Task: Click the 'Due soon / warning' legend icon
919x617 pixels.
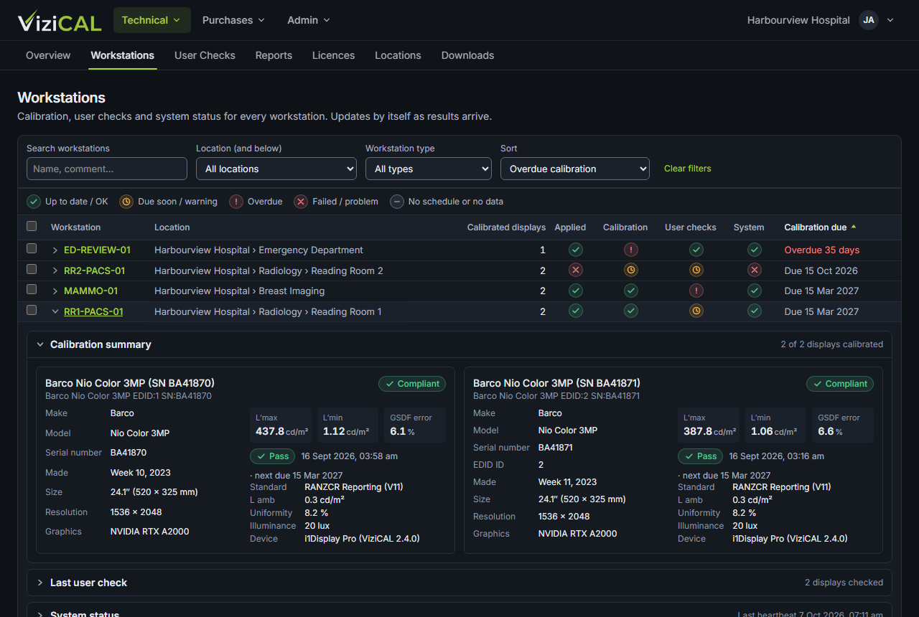Action: (x=126, y=202)
